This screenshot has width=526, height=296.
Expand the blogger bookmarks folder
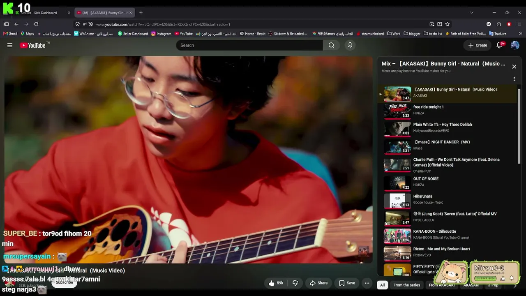click(x=412, y=34)
